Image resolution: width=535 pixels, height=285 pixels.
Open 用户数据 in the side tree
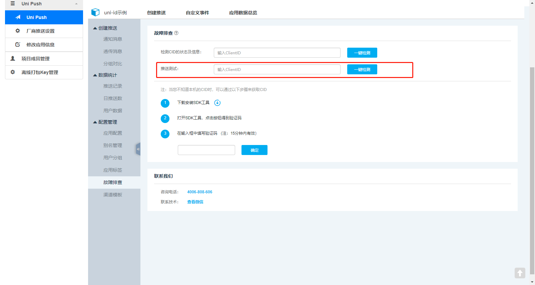point(113,111)
